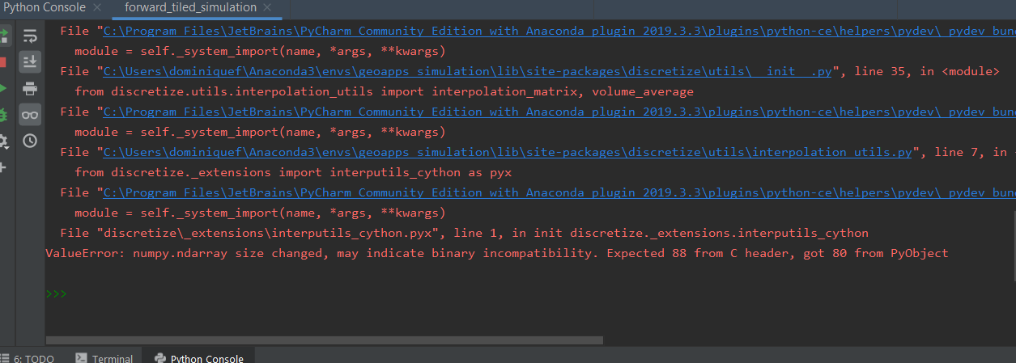Open the interpolation_utils.py file link
The image size is (1016, 363).
pyautogui.click(x=508, y=152)
